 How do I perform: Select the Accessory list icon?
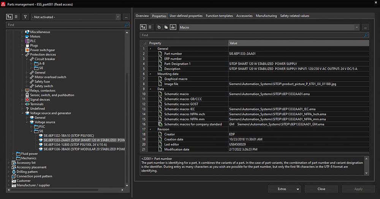tap(14, 163)
